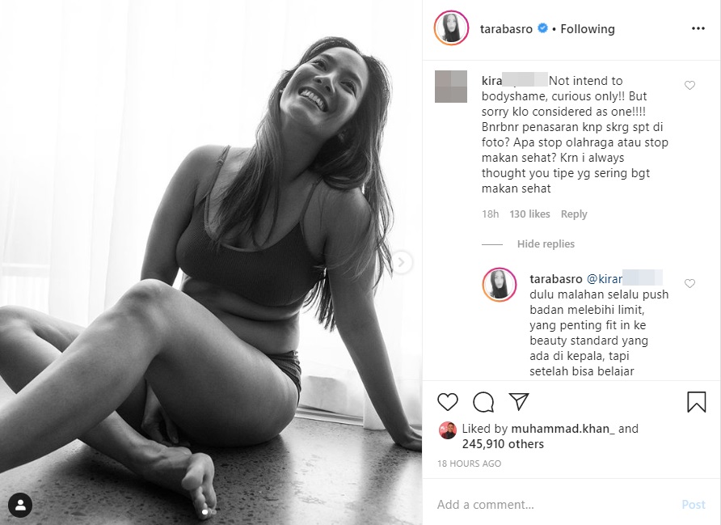Unlike kira's comment showing 130 likes
The image size is (721, 525).
coord(529,214)
